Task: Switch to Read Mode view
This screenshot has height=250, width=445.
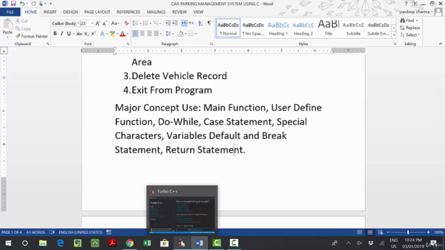Action: (359, 233)
